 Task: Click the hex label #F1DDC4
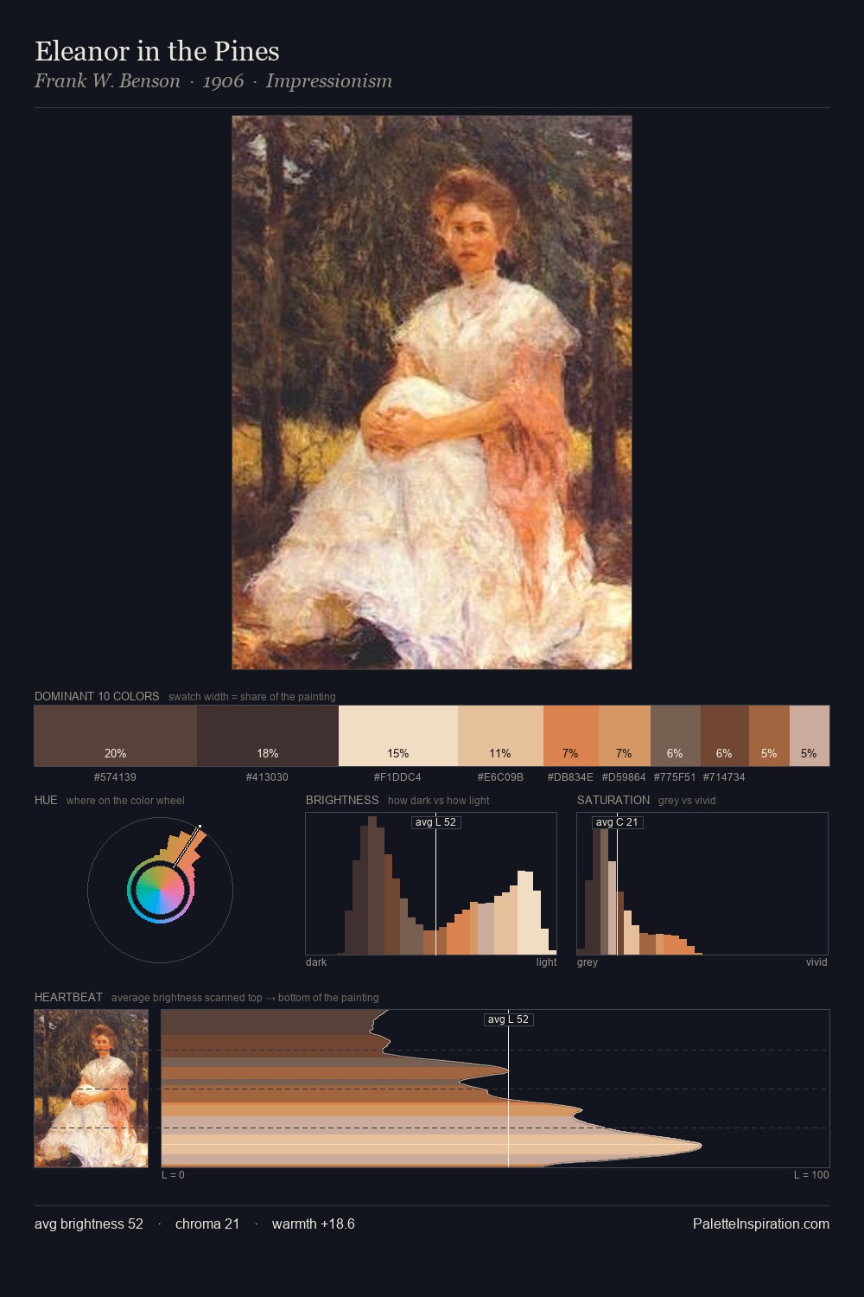pyautogui.click(x=397, y=777)
